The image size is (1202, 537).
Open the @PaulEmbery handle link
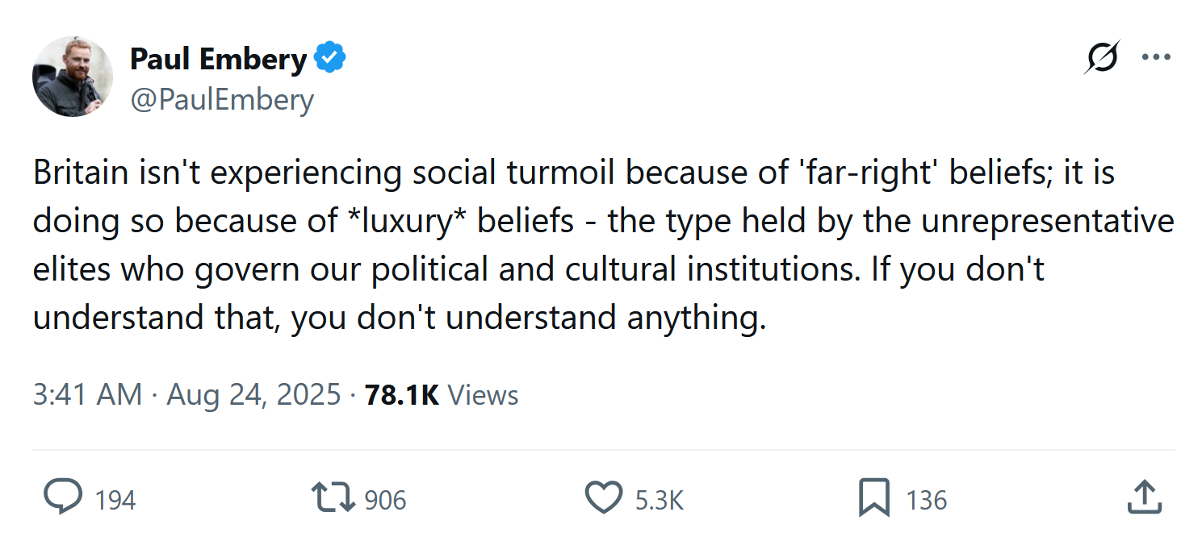pos(221,100)
